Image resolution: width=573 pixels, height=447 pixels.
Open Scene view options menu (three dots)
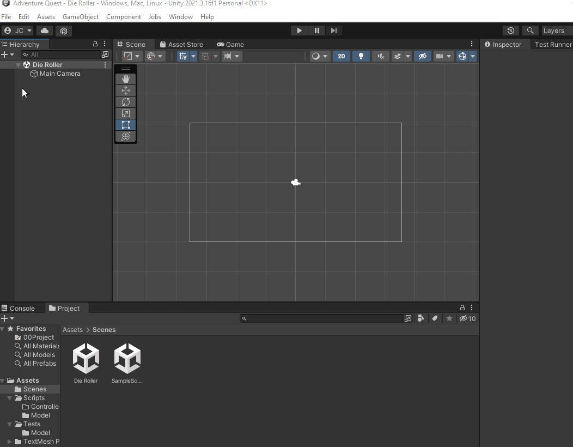coord(472,44)
